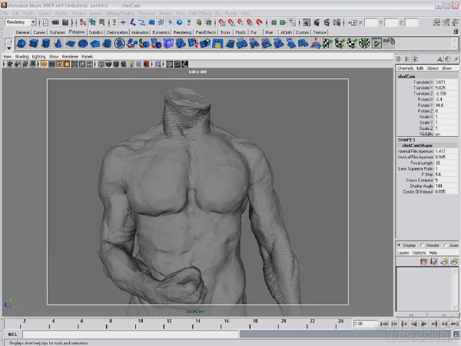This screenshot has height=346, width=461.
Task: Create a polygon pipe from the shelf
Action: click(x=108, y=44)
